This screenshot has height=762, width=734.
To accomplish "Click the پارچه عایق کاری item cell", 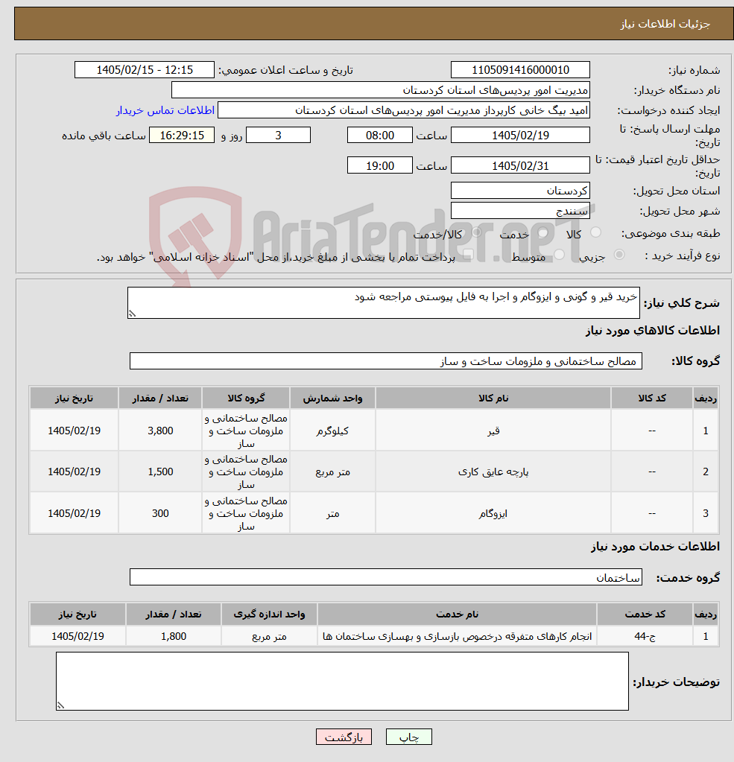I will [x=493, y=472].
